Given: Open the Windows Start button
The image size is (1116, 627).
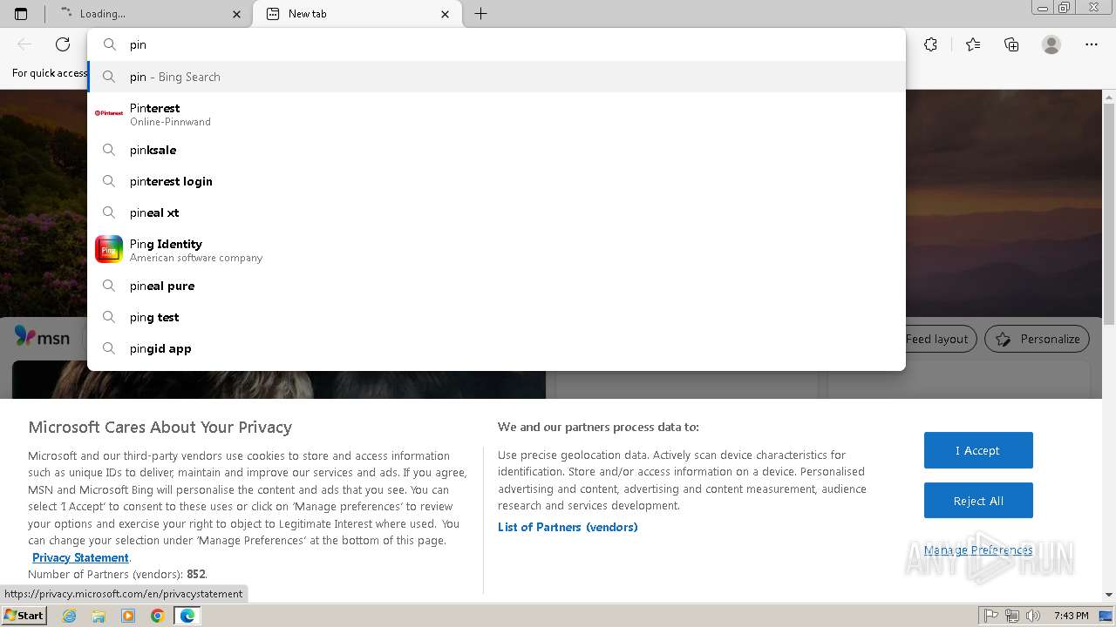Looking at the screenshot, I should click(24, 615).
